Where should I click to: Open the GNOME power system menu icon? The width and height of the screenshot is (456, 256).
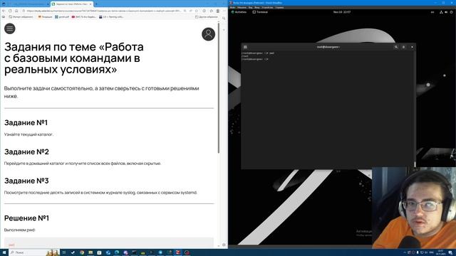click(451, 12)
